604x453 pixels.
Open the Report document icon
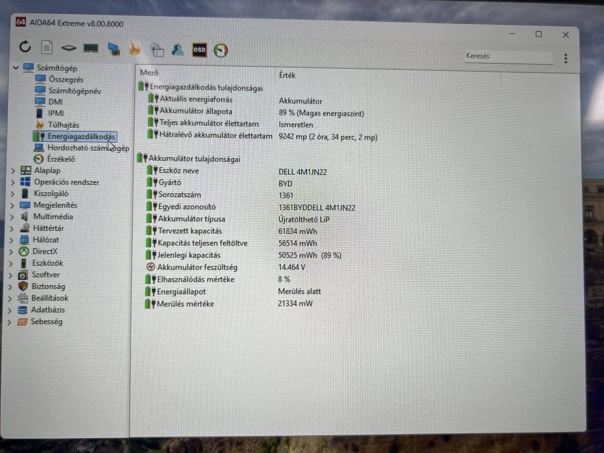(x=47, y=48)
